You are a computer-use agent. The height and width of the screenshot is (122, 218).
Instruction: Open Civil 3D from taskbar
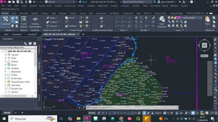(x=87, y=119)
